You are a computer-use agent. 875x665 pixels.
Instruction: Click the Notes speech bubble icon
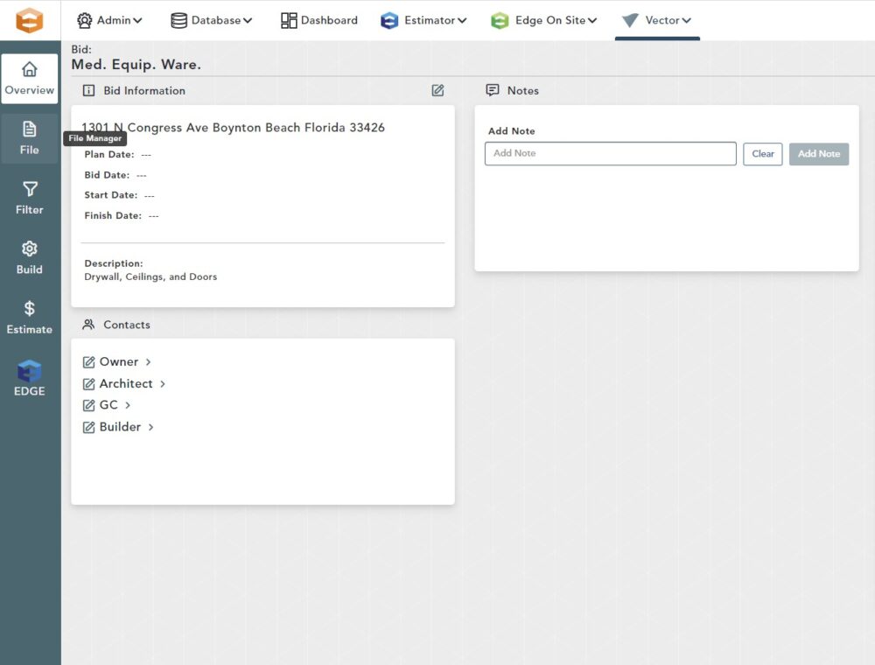[x=492, y=90]
